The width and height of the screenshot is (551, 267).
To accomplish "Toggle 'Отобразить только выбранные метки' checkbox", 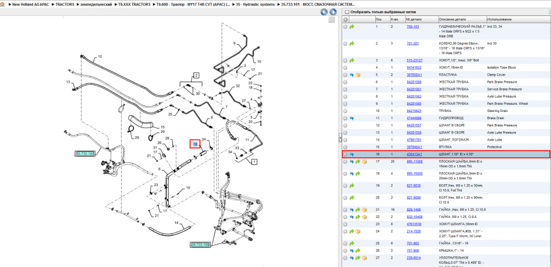I will pos(347,12).
